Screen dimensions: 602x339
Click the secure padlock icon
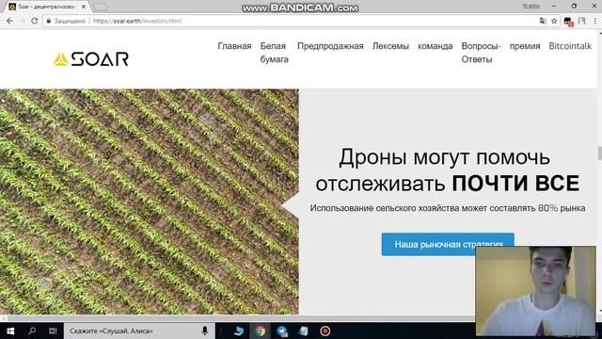tap(49, 21)
